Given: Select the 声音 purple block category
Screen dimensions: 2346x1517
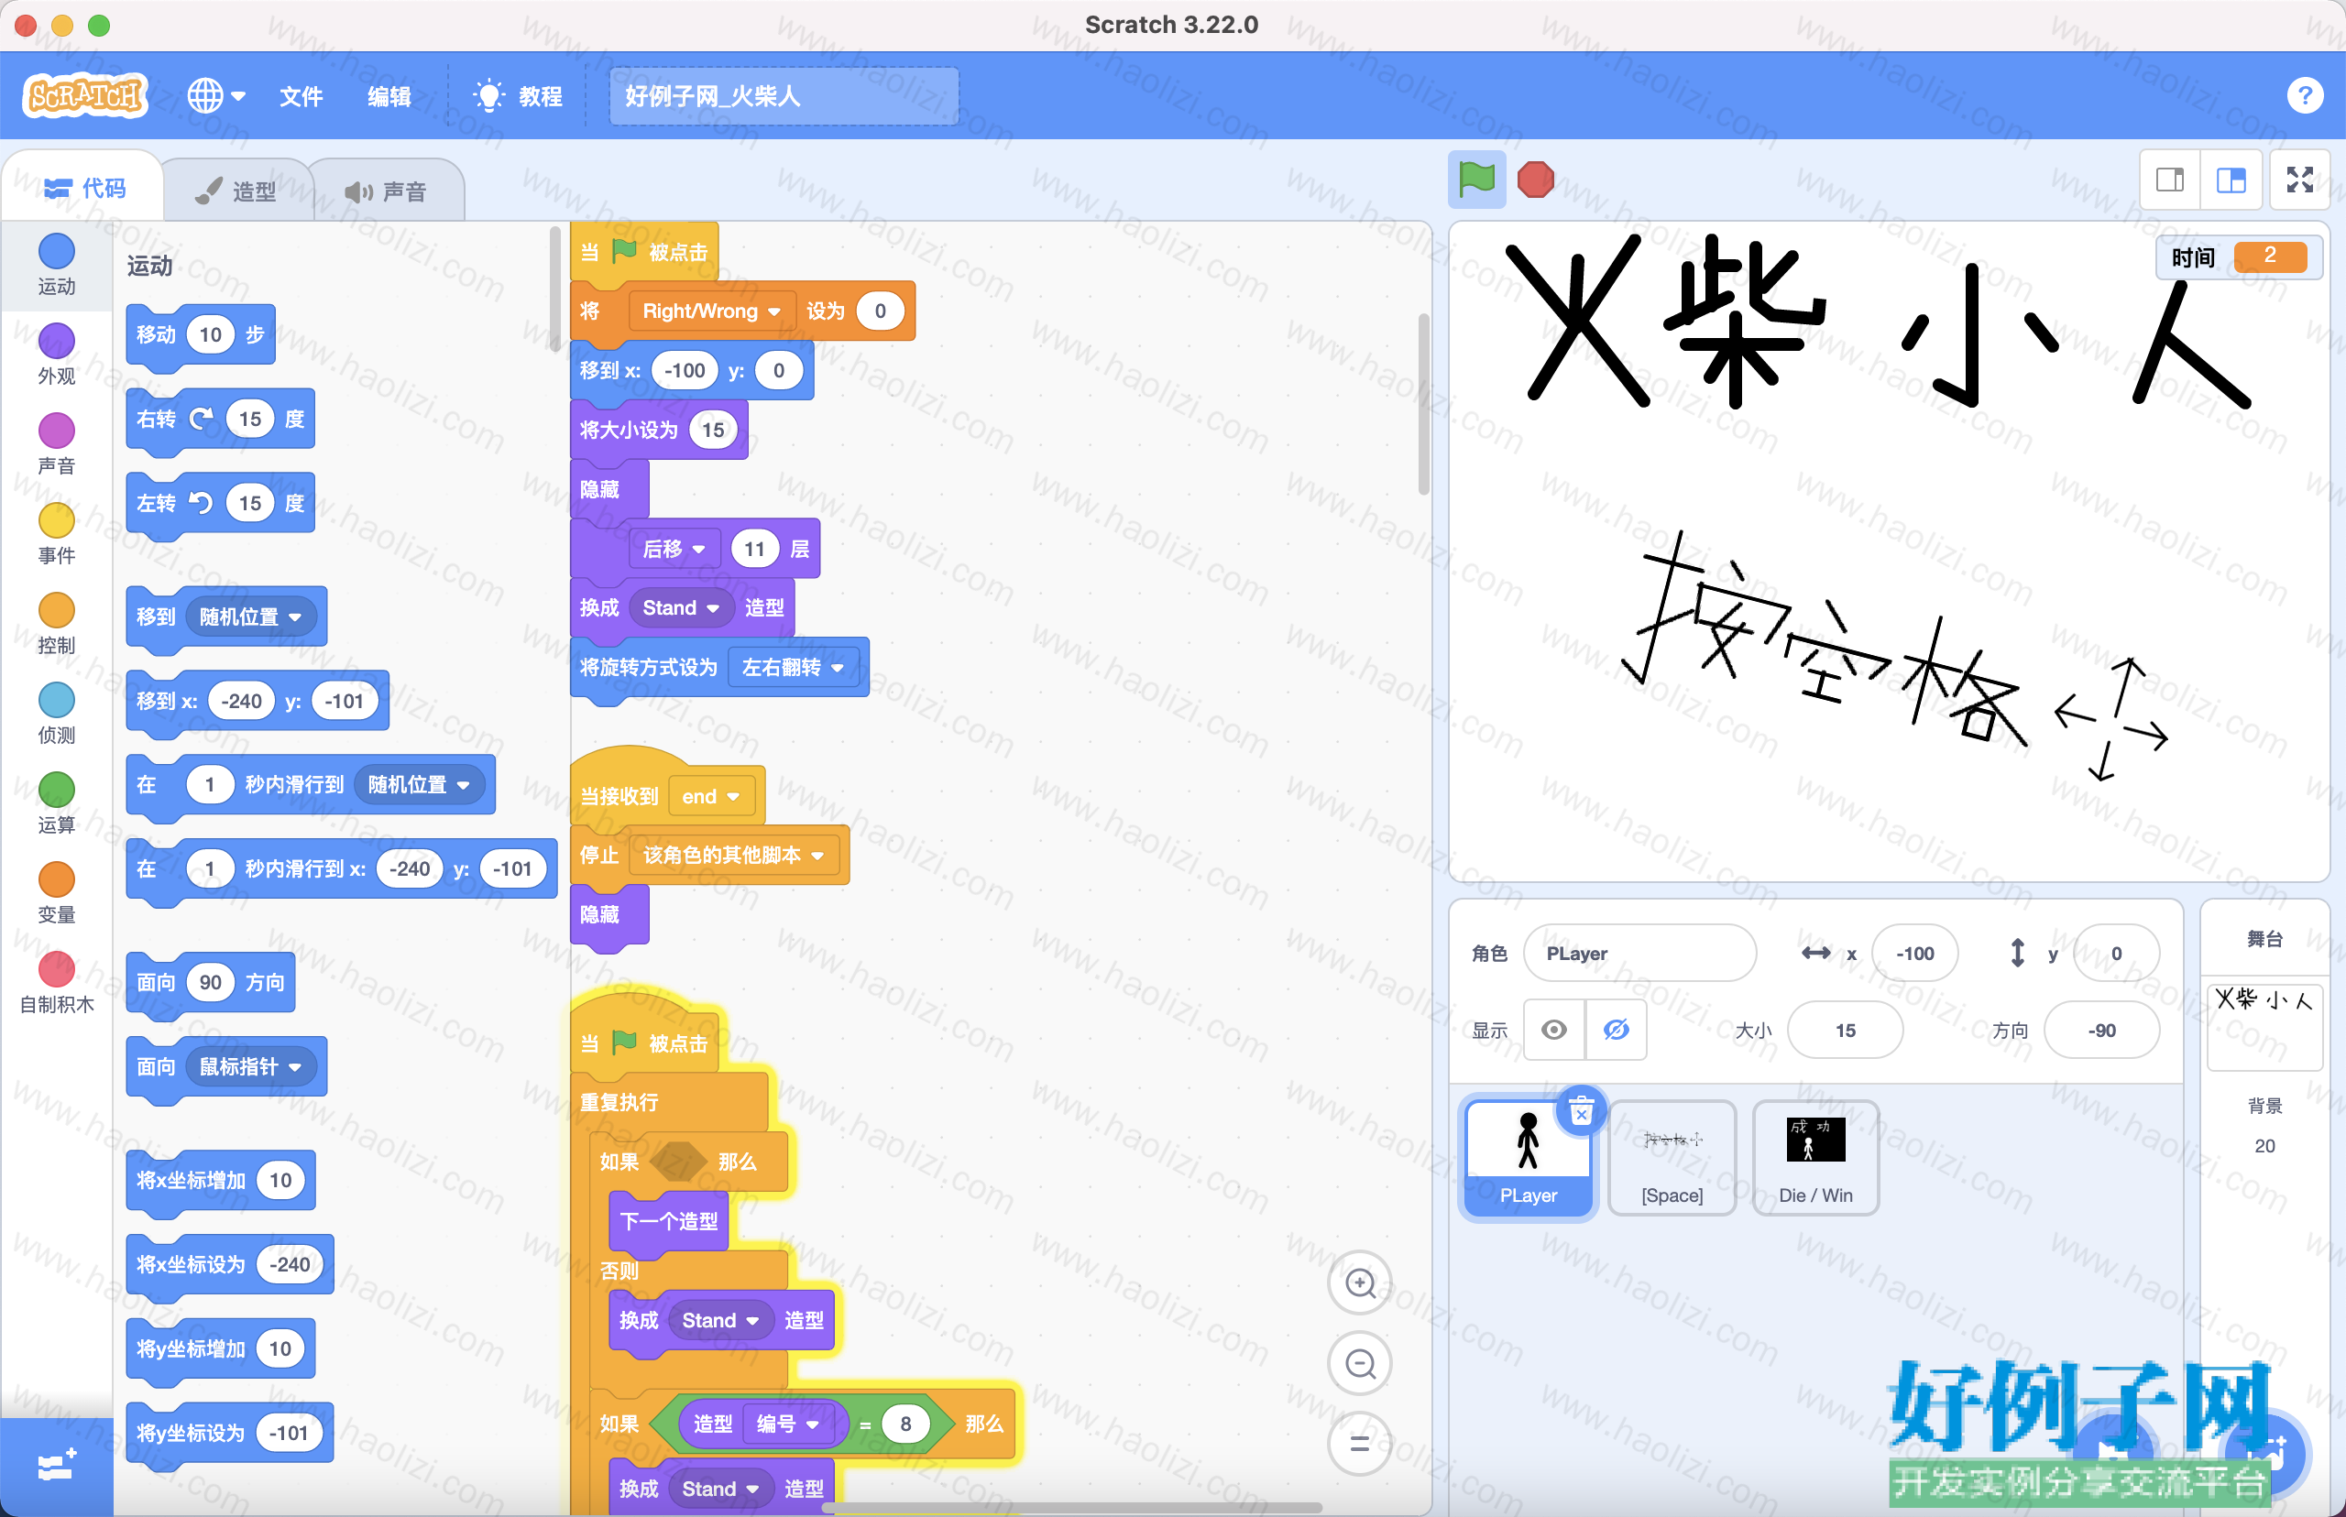Looking at the screenshot, I should tap(56, 443).
